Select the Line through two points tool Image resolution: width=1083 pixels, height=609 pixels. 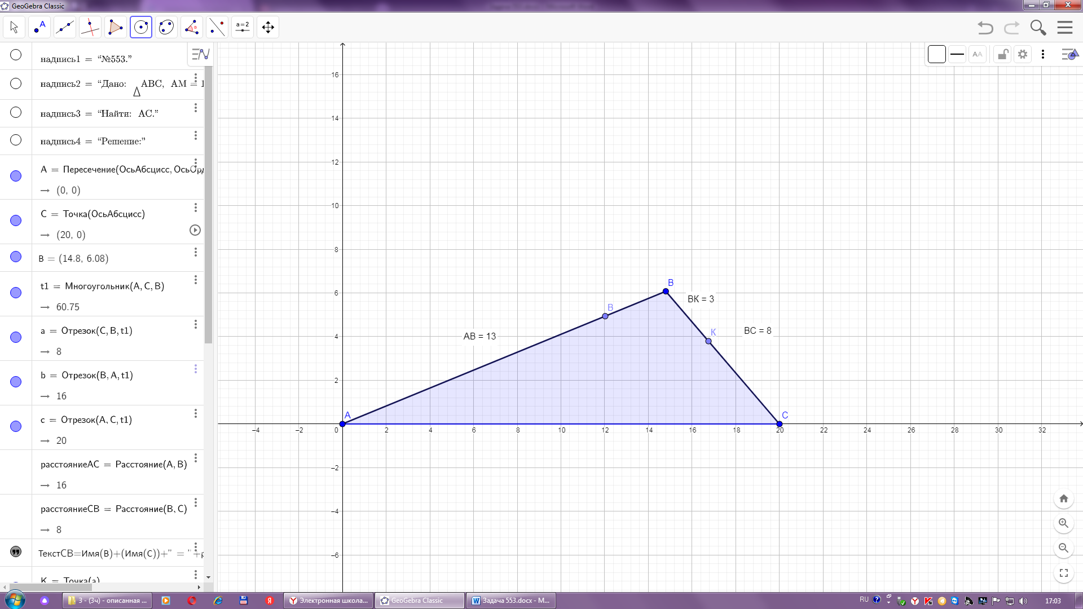click(x=65, y=27)
